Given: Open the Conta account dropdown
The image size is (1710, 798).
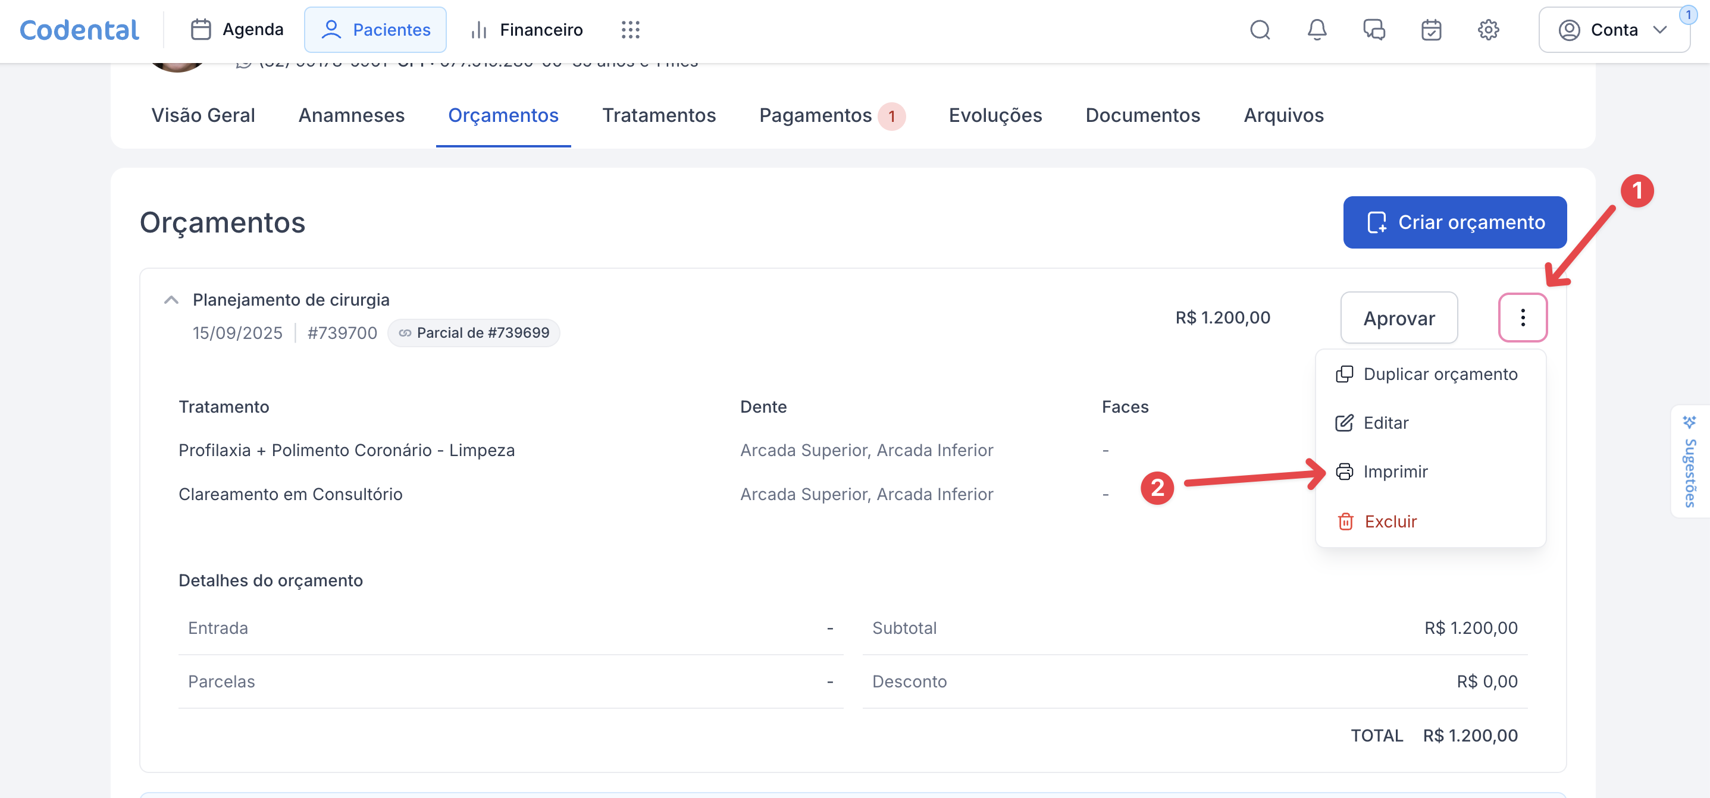Looking at the screenshot, I should click(1613, 30).
